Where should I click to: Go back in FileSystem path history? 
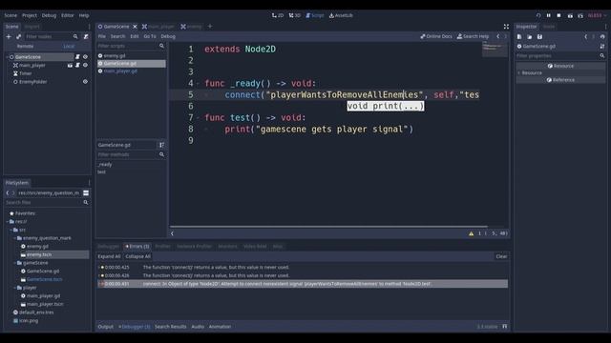click(8, 192)
